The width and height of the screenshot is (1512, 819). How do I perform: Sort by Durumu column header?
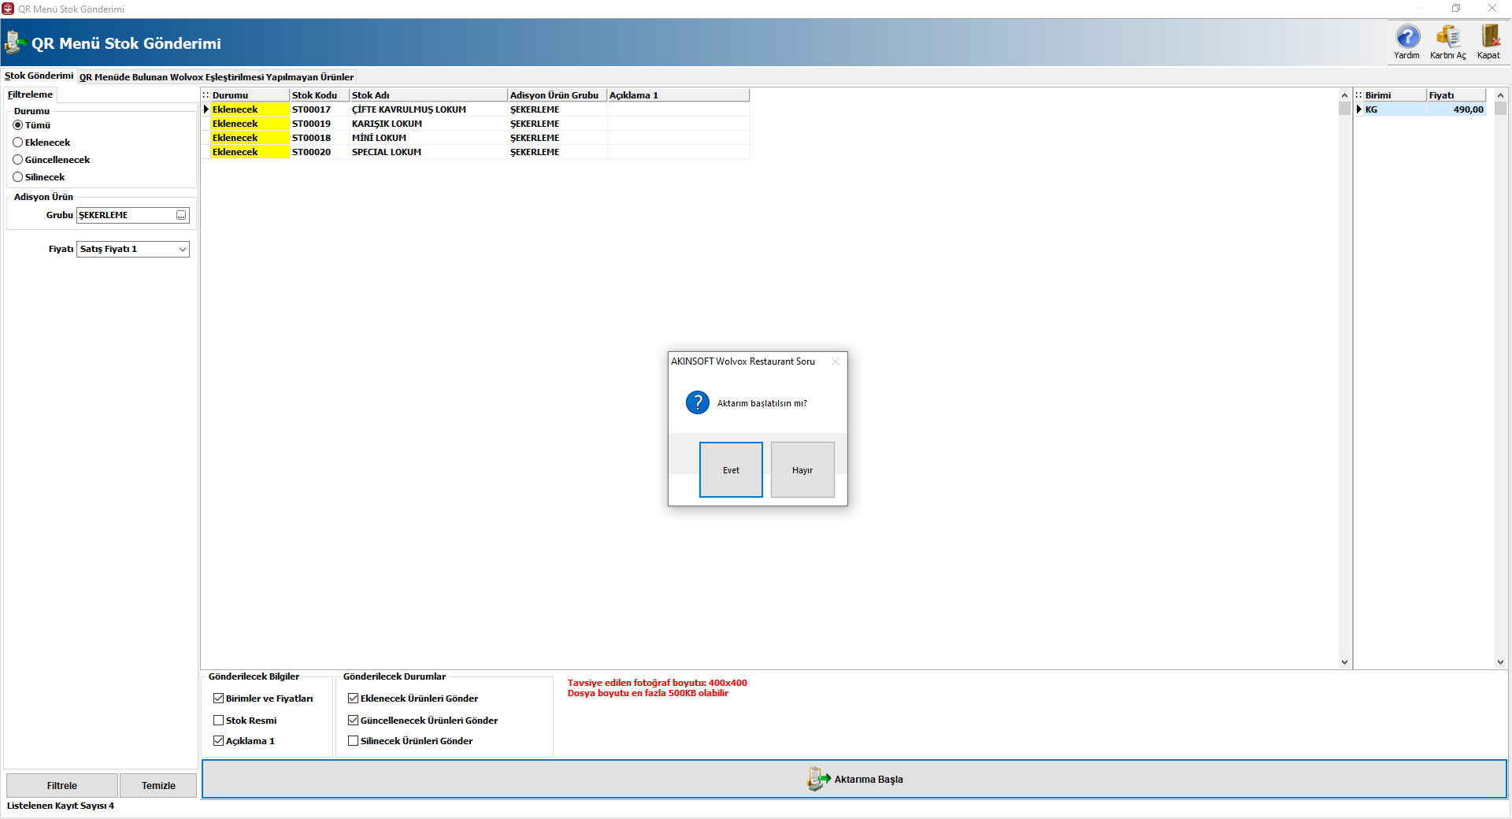pos(250,95)
